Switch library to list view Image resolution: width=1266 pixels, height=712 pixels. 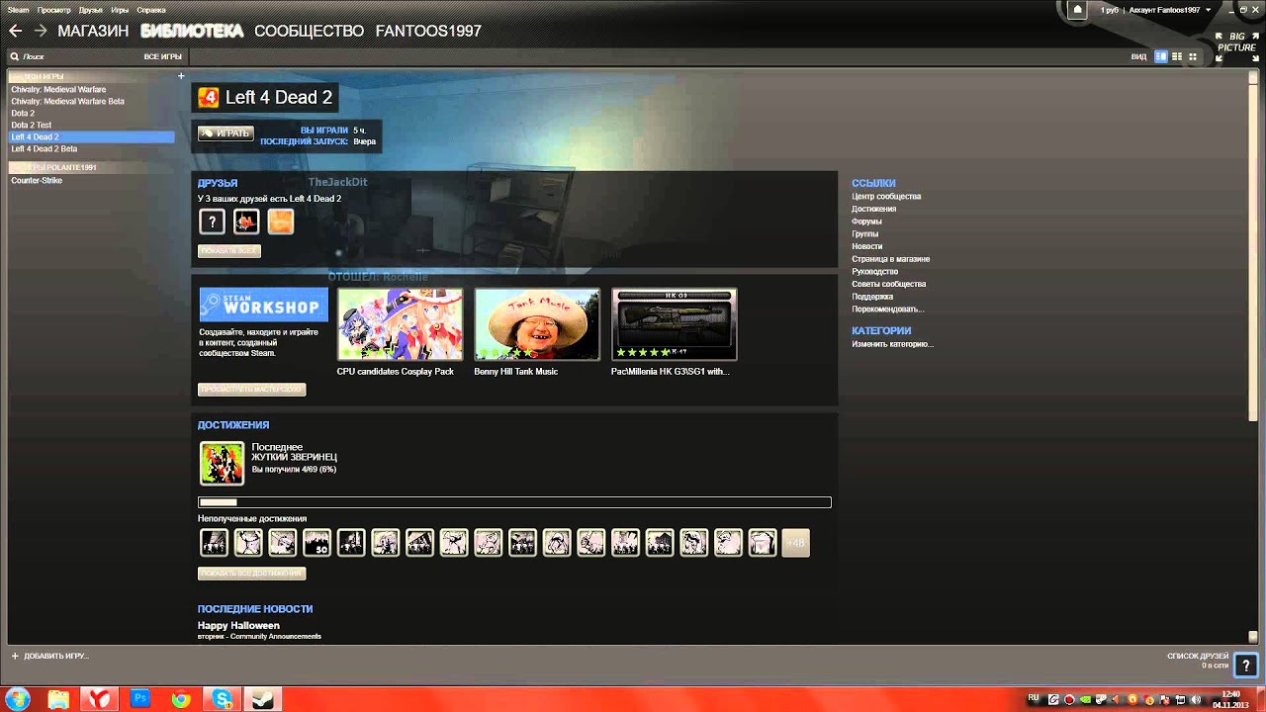[1177, 57]
